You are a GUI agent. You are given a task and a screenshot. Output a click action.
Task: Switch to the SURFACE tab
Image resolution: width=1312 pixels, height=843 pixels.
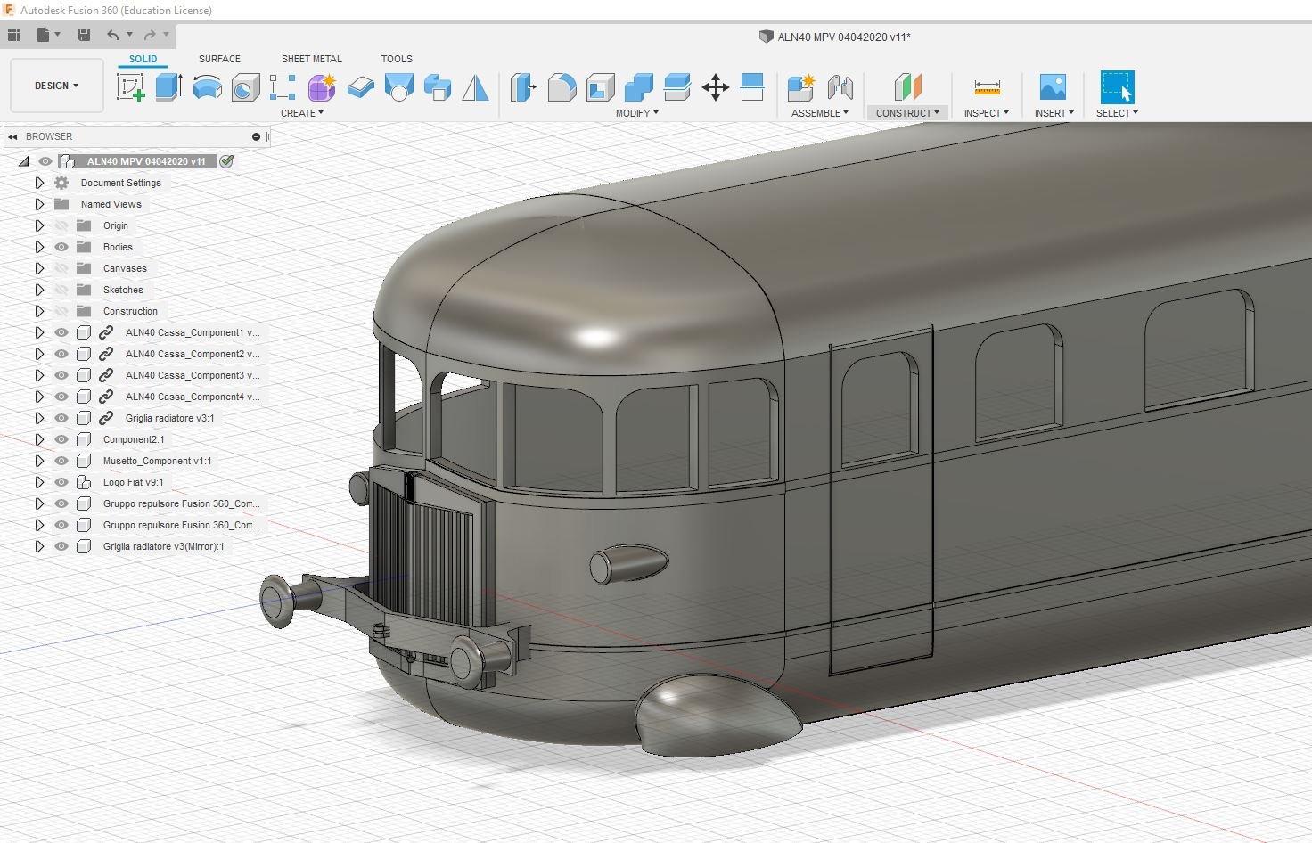(x=219, y=59)
